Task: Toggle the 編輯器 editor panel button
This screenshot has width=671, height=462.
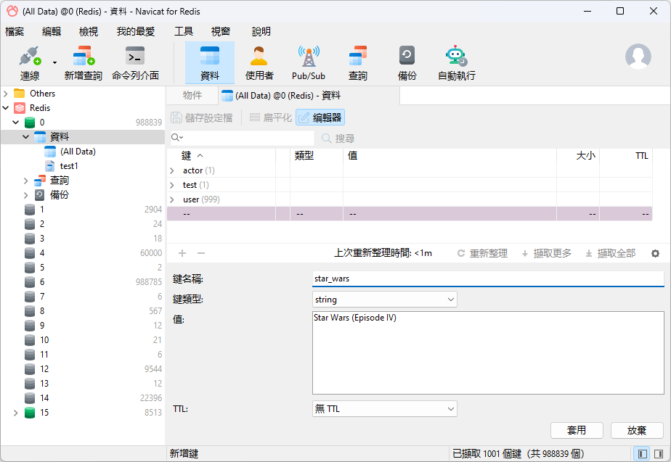Action: pyautogui.click(x=320, y=117)
